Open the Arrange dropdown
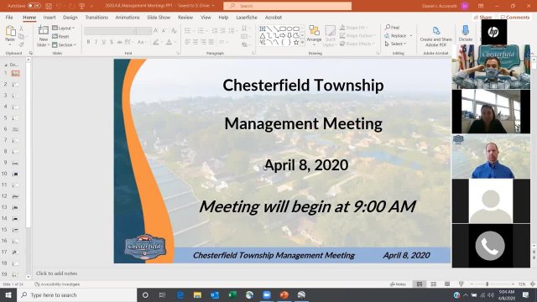 tap(314, 34)
